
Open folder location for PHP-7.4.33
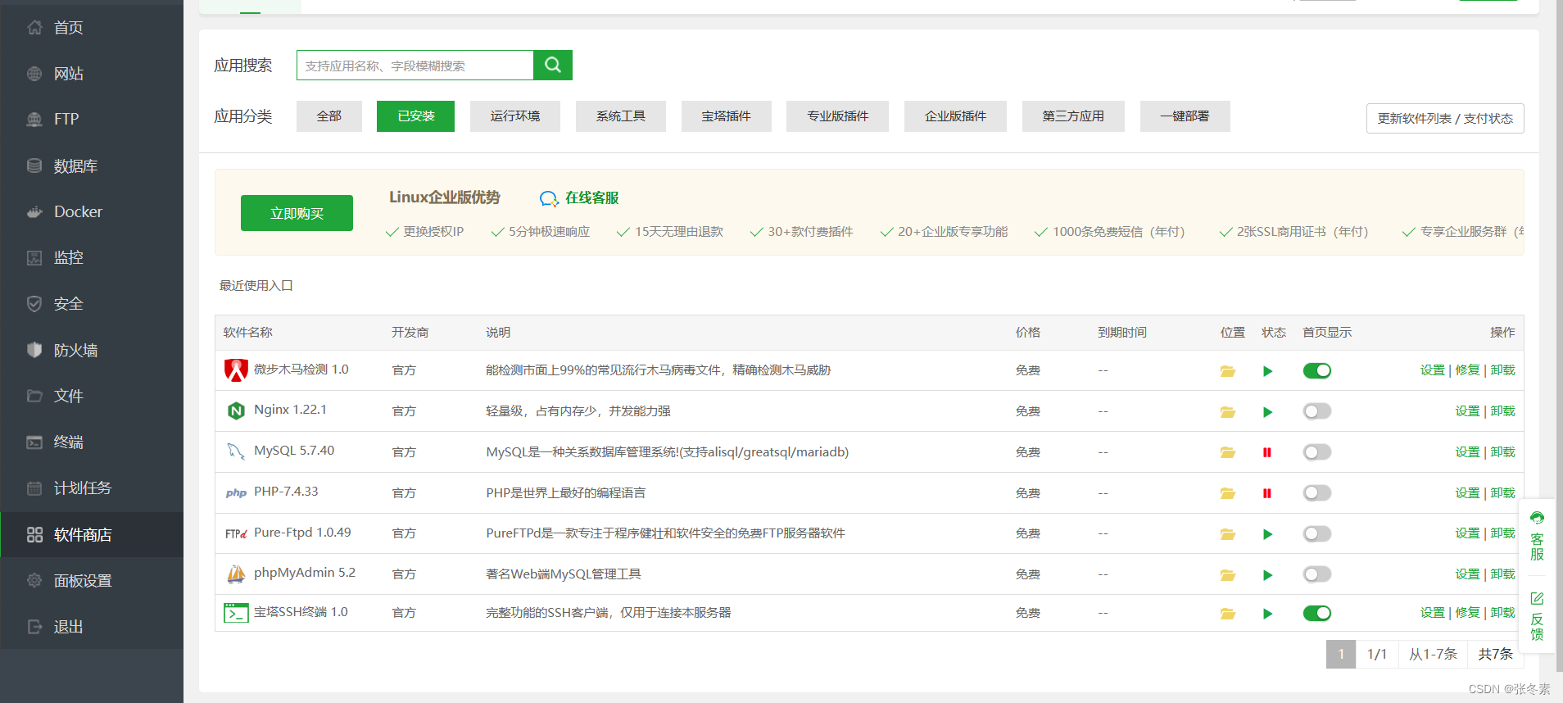(x=1227, y=493)
